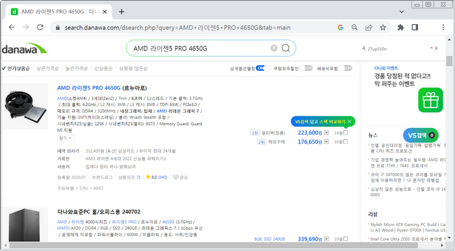Click the 브랜드로그 link
This screenshot has width=455, height=251.
pyautogui.click(x=102, y=178)
